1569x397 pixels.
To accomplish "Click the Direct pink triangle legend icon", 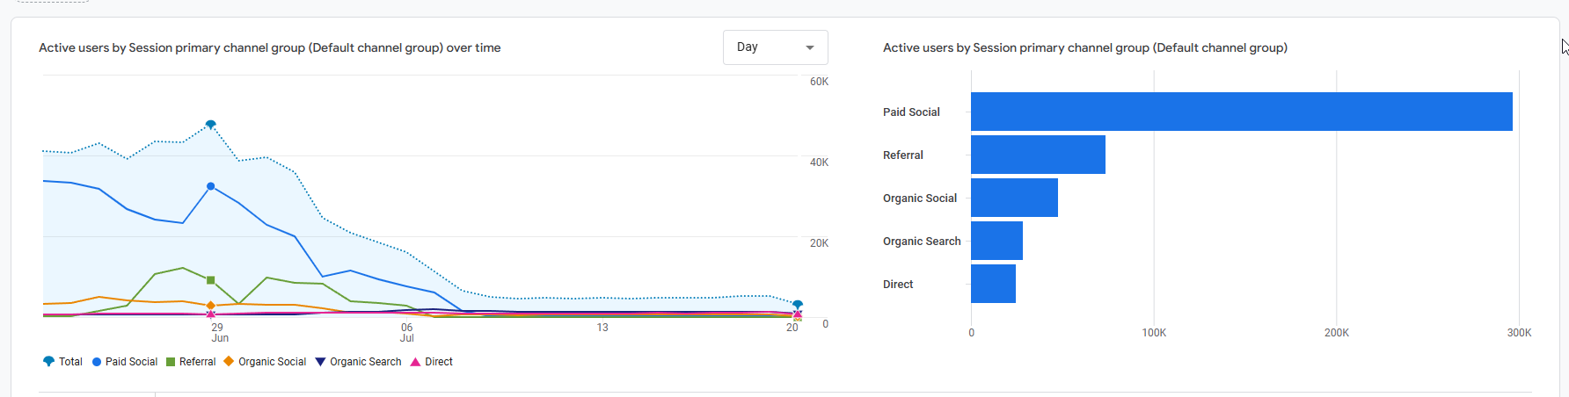I will [415, 362].
